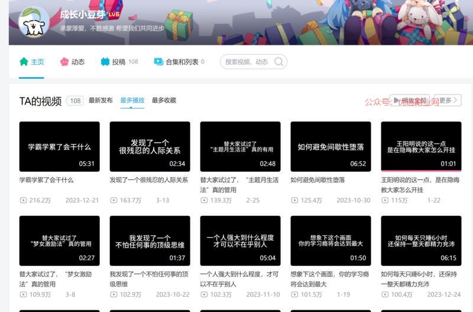Image resolution: width=473 pixels, height=312 pixels.
Task: Click title link 发现了一个很残忍的人际关系
Action: 149,180
